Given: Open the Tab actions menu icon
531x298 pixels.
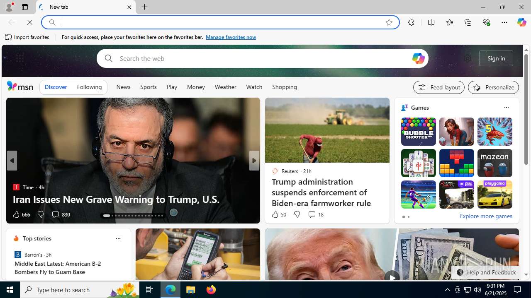Looking at the screenshot, I should click(x=24, y=7).
